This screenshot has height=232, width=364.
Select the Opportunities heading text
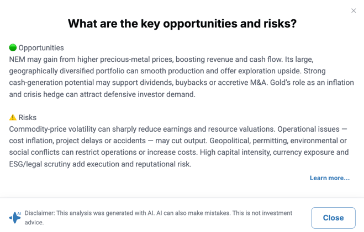(41, 48)
